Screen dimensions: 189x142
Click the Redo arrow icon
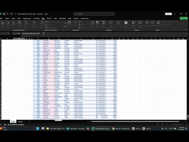(x=11, y=14)
